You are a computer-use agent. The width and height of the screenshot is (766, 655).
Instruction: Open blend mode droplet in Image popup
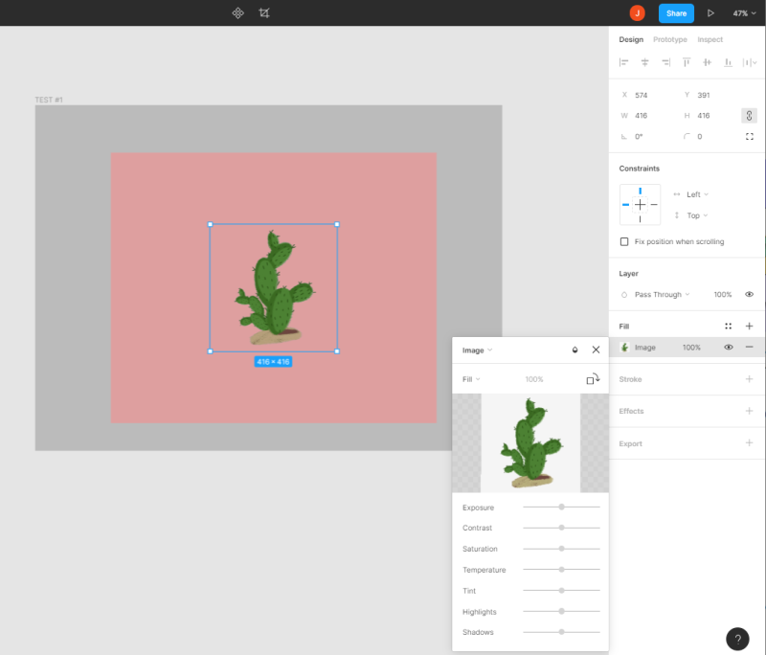(575, 350)
